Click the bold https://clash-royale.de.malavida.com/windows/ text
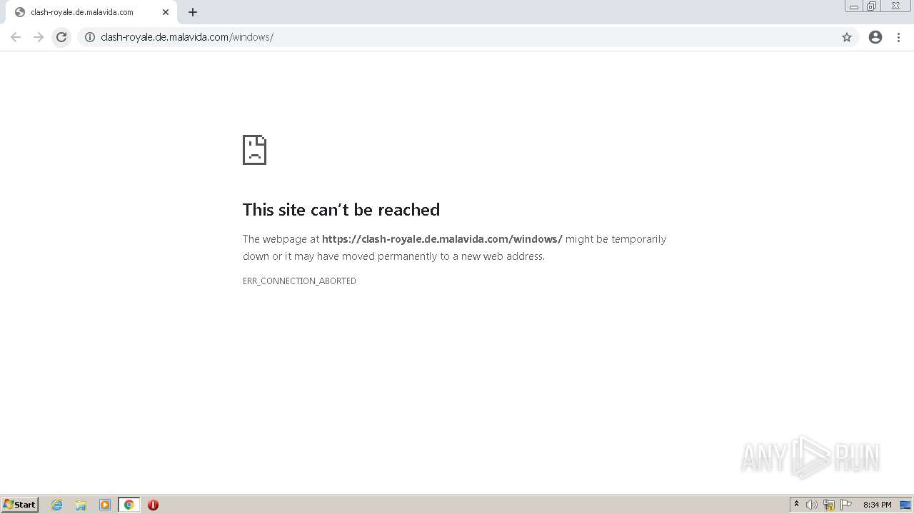Viewport: 914px width, 514px height. [x=442, y=239]
